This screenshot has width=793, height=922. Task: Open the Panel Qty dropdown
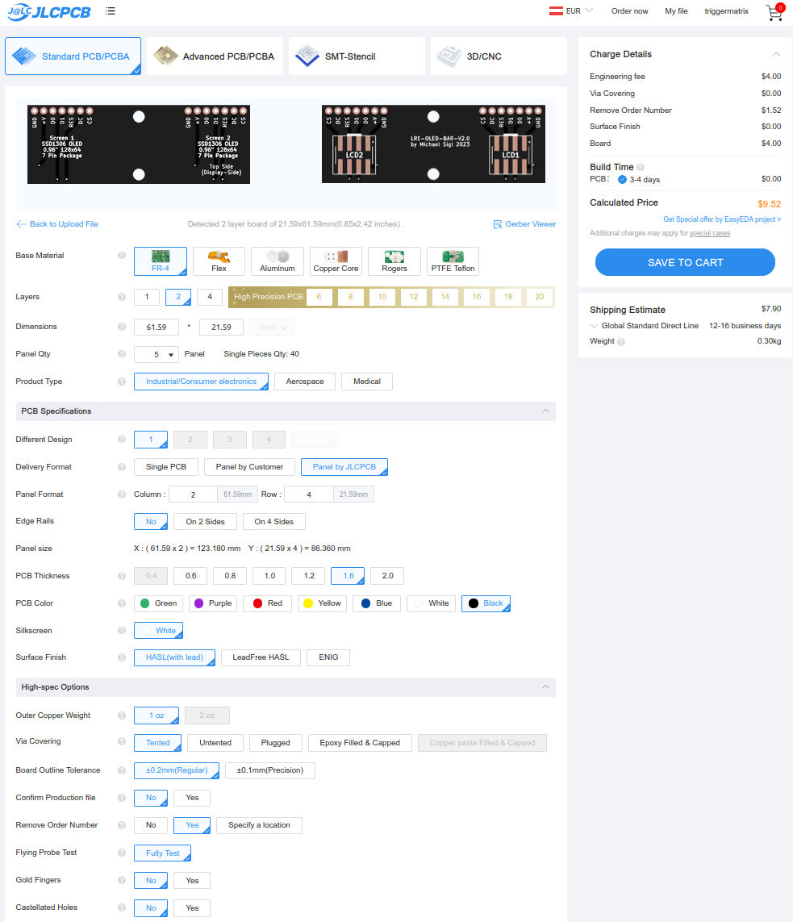click(157, 354)
